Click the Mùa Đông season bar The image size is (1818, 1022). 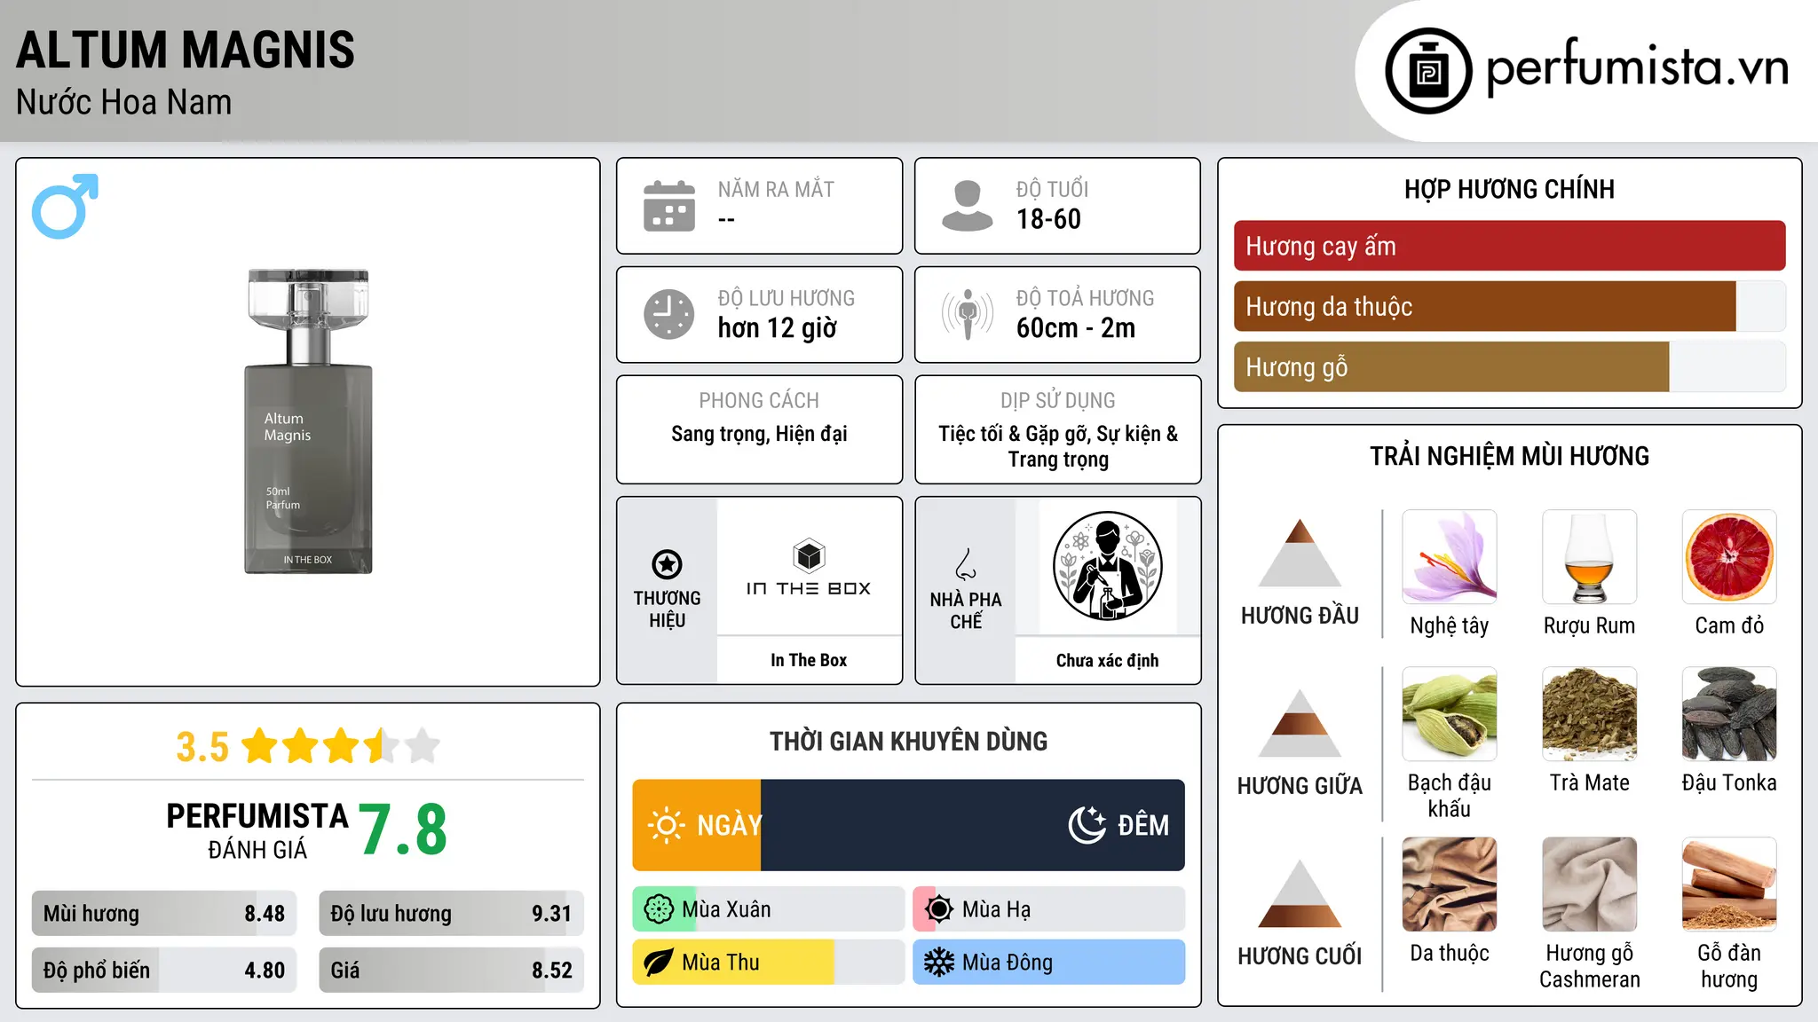coord(1048,963)
